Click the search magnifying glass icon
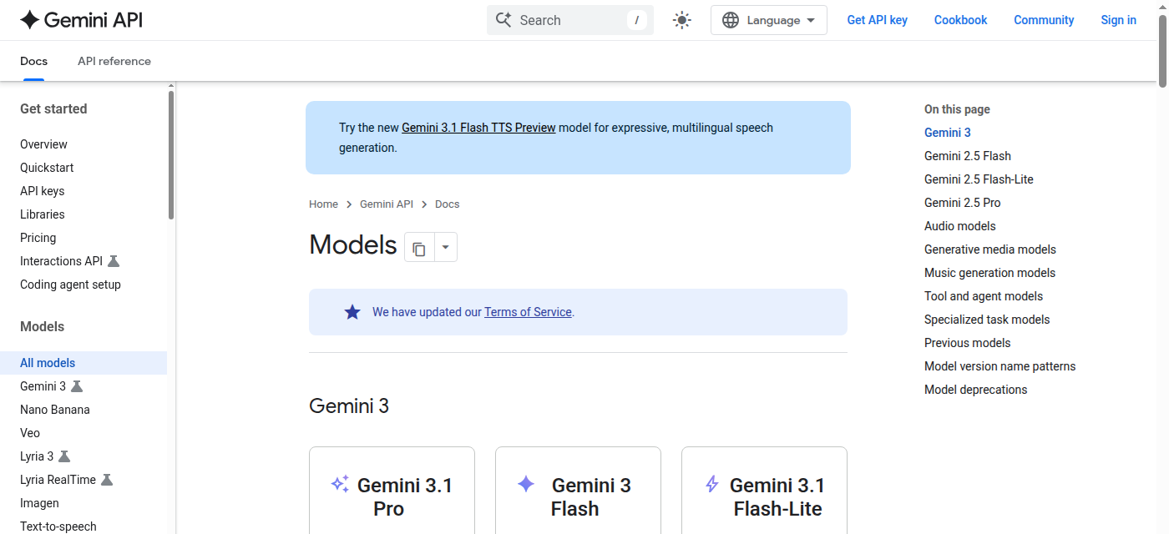1169x534 pixels. click(504, 19)
